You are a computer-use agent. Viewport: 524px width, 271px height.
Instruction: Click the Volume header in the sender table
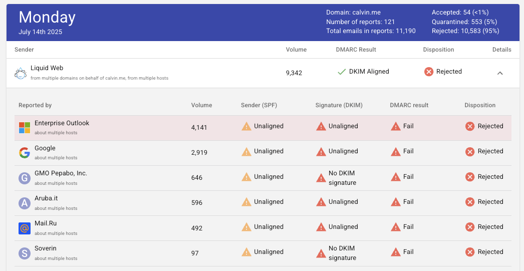(x=296, y=50)
